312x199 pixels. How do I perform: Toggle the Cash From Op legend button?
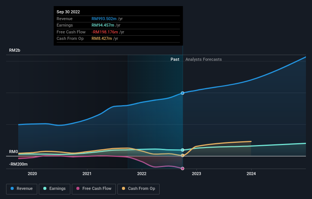point(138,189)
